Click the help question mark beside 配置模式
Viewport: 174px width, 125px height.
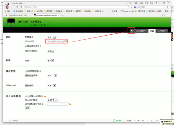pos(57,37)
